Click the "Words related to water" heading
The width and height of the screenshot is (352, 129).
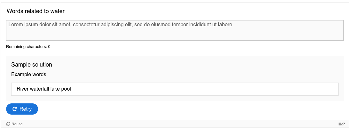36,11
